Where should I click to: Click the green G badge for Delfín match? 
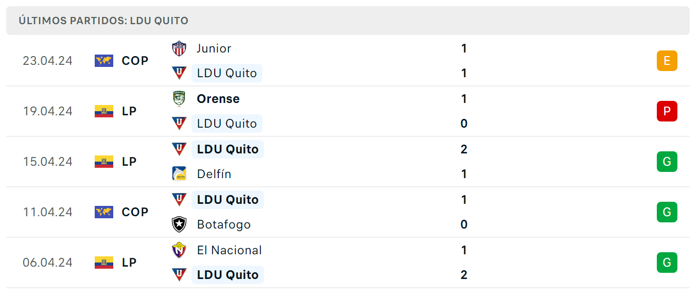667,162
